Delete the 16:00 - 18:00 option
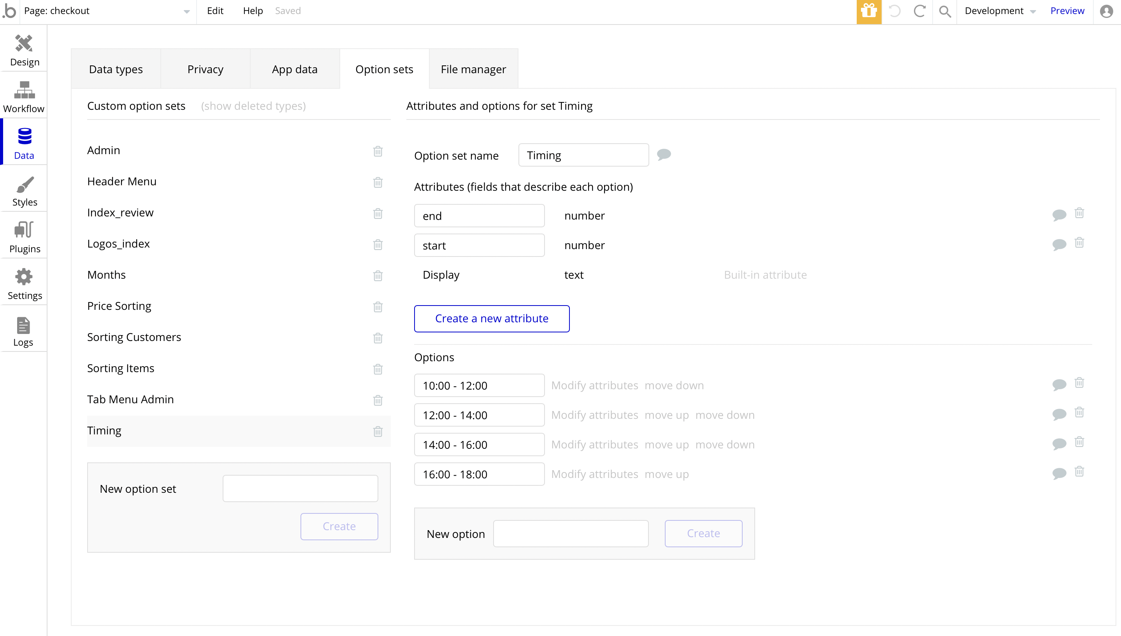Screen dimensions: 1121x636 1079,472
